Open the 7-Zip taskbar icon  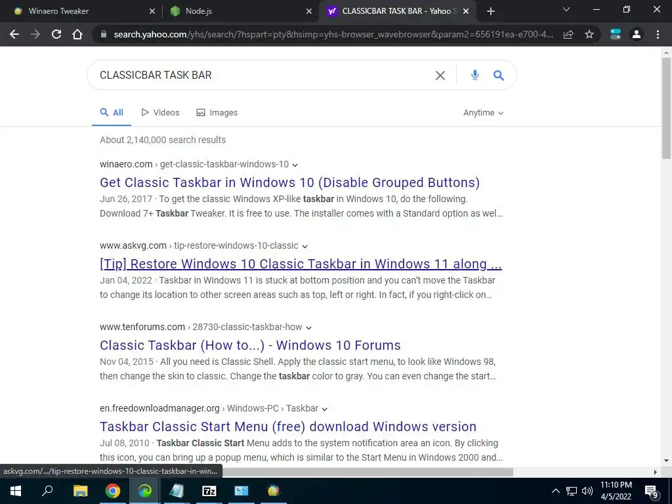[x=209, y=491]
